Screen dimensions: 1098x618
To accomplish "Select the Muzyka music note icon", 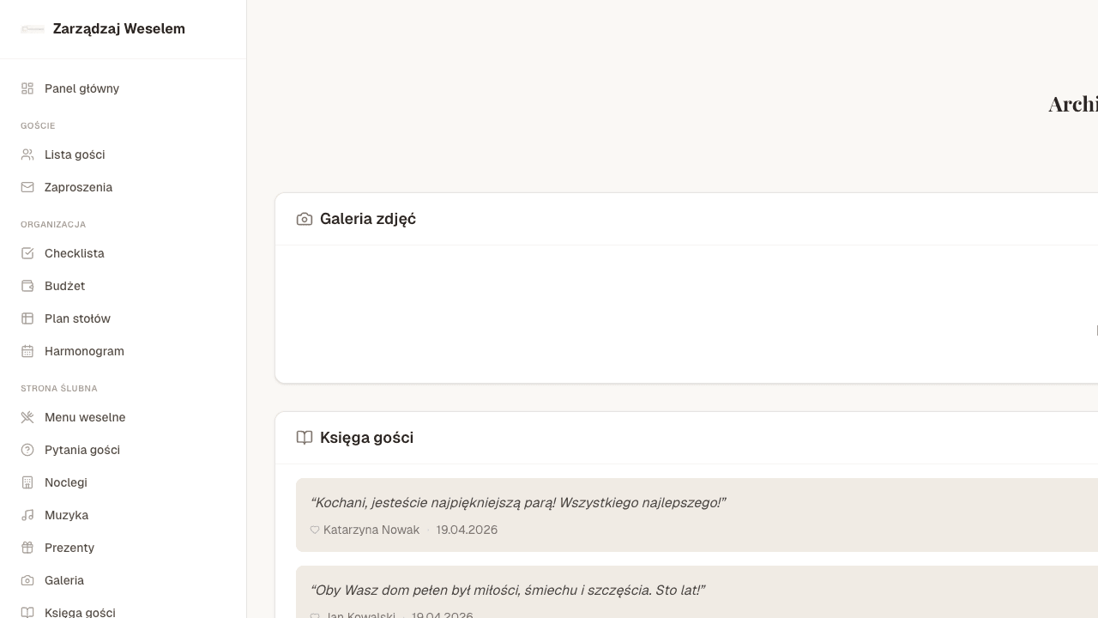I will click(27, 515).
